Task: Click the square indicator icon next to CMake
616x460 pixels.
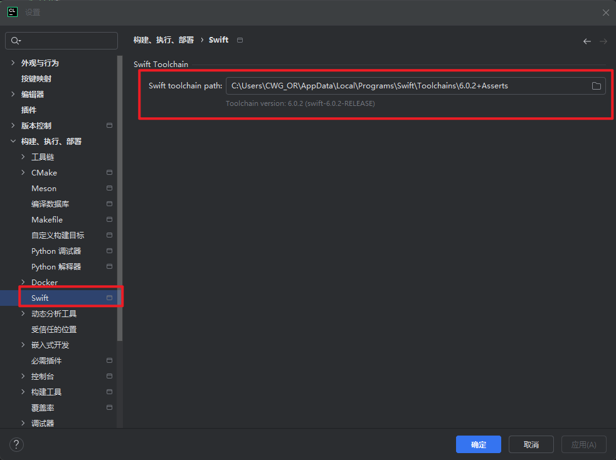Action: coord(110,172)
